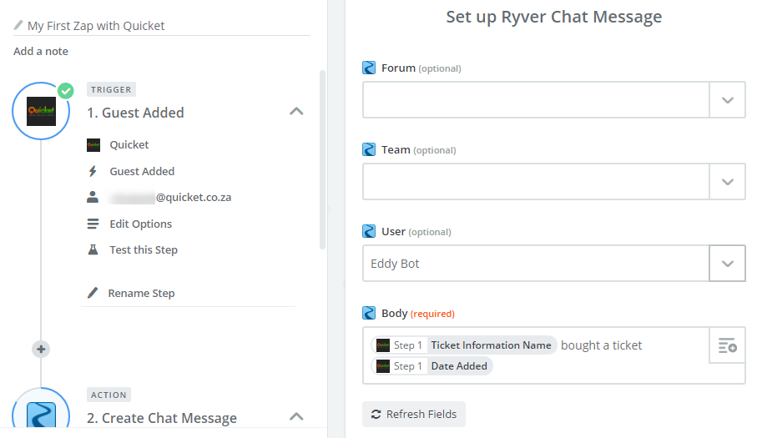Select the Guest Added trigger event item
This screenshot has width=762, height=438.
pos(142,171)
